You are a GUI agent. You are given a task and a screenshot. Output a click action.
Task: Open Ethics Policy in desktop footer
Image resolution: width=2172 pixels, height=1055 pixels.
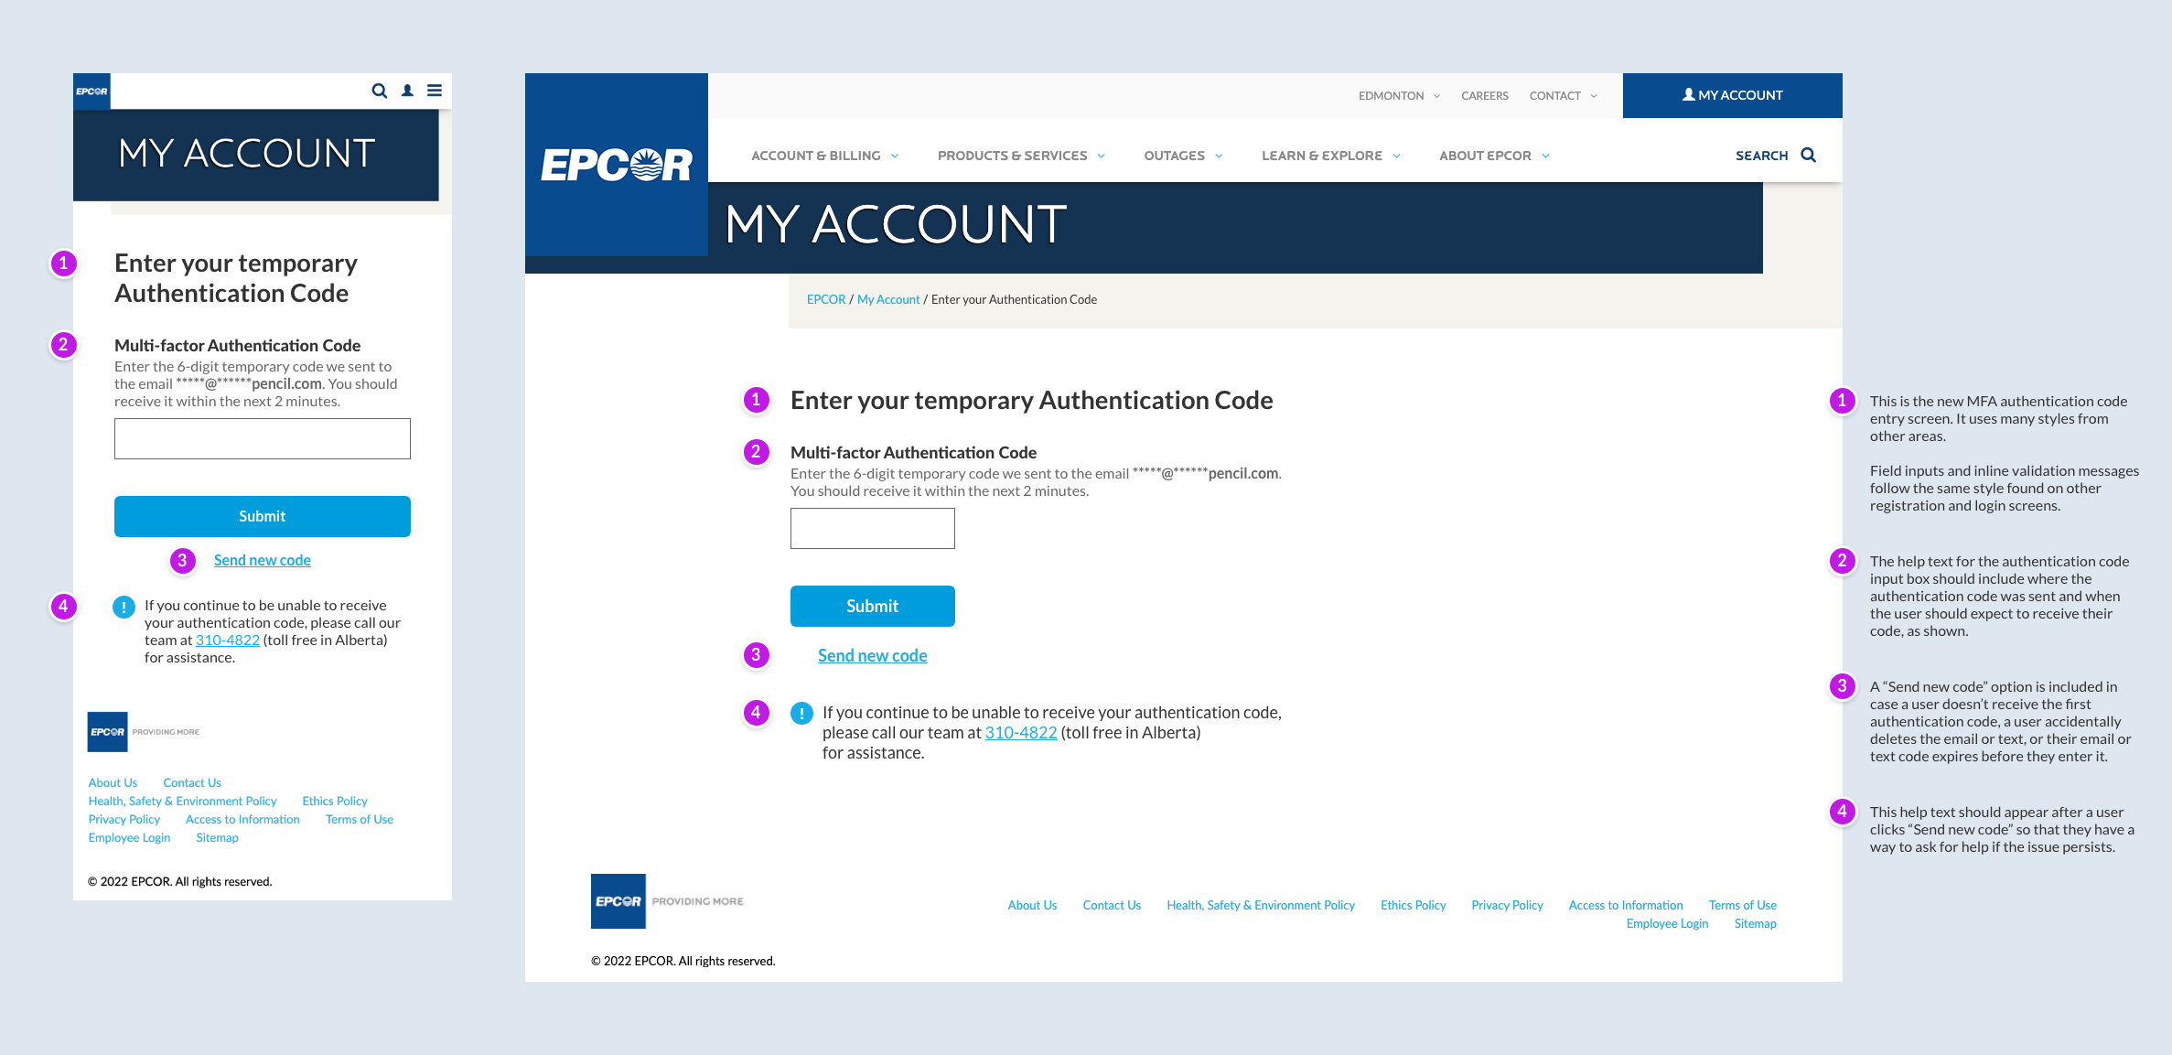coord(1414,905)
